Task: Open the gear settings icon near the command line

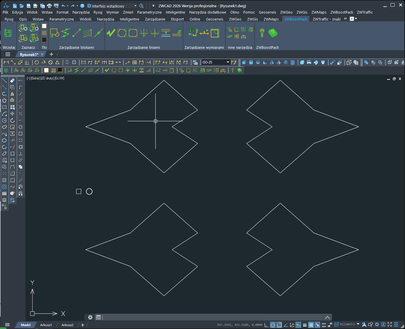Action: [x=90, y=317]
